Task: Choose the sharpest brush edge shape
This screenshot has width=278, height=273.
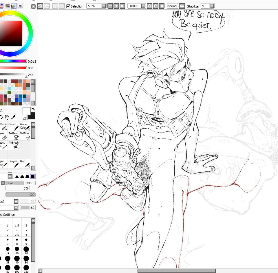Action: pyautogui.click(x=17, y=177)
